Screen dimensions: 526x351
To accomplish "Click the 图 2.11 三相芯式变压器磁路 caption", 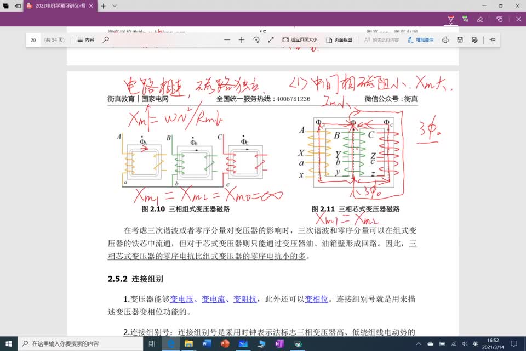I will (x=356, y=209).
